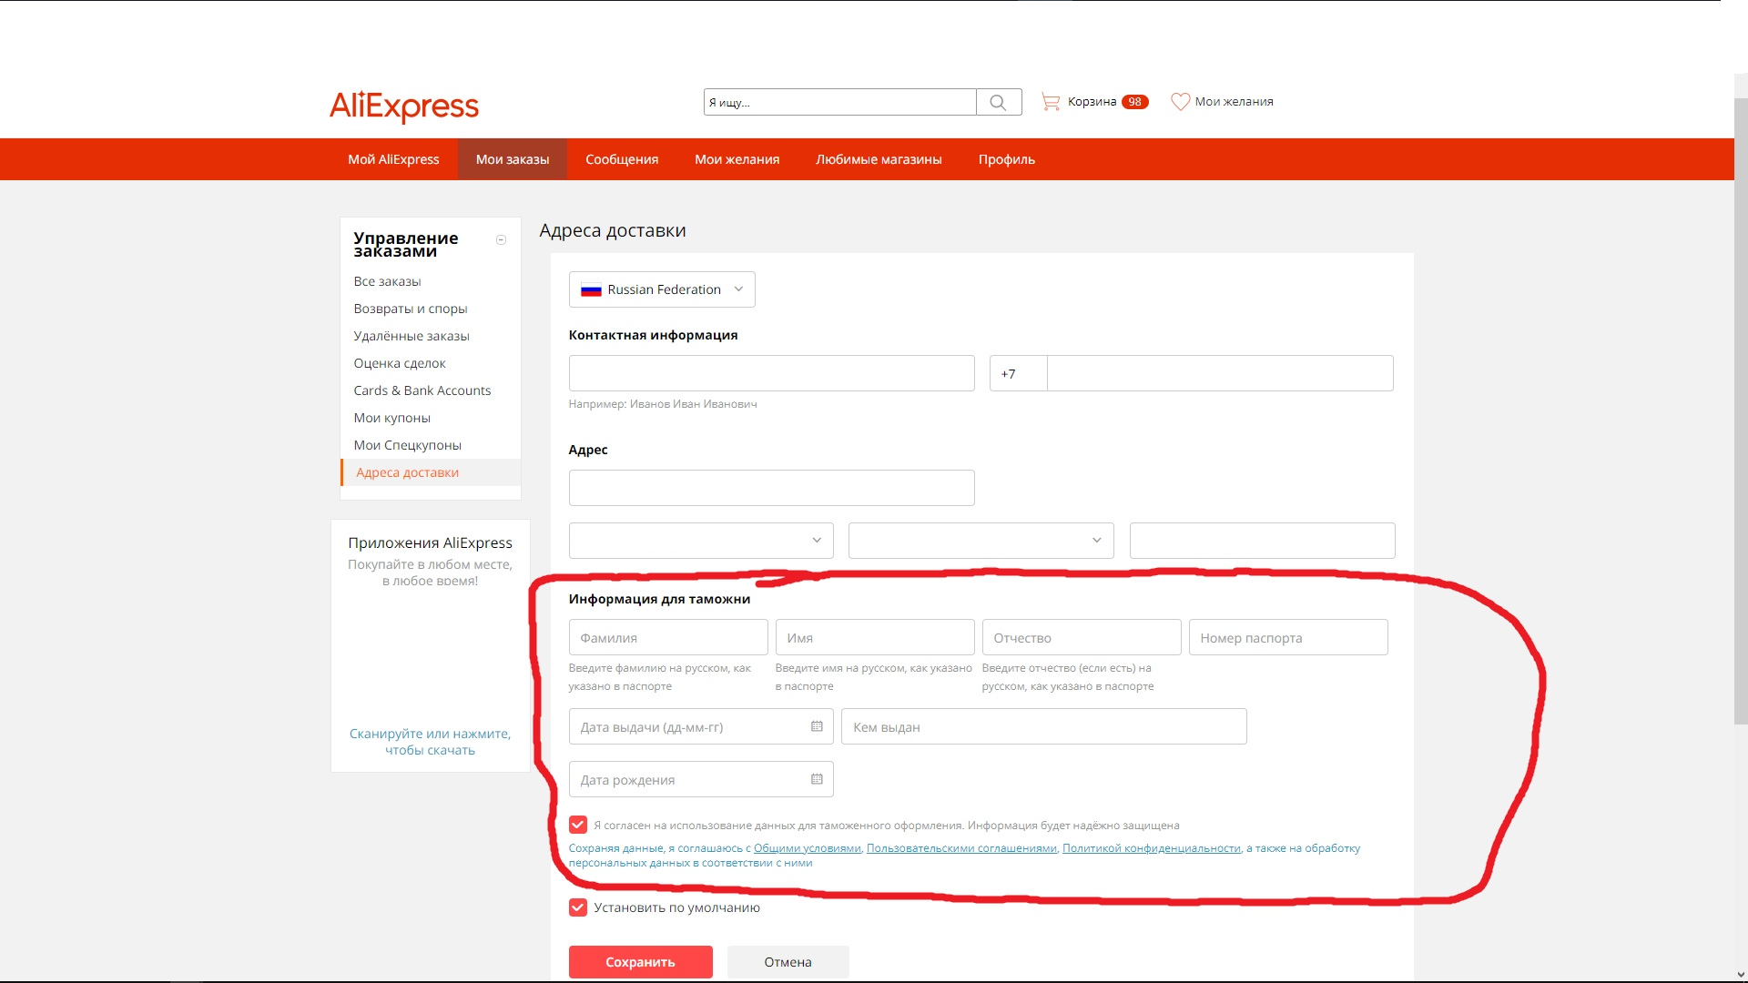Open Возвраты и споры in sidebar
This screenshot has height=983, width=1748.
411,309
